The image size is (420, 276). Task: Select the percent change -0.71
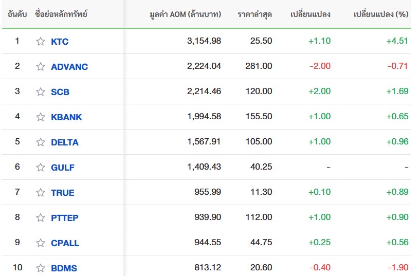398,66
